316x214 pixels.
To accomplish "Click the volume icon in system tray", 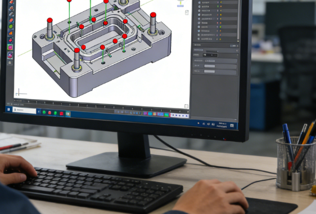I will point(209,124).
